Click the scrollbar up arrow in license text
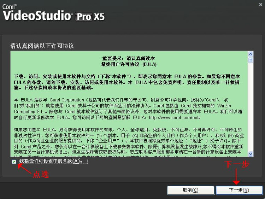Screen dimensions: 265x199 [x=251, y=54]
